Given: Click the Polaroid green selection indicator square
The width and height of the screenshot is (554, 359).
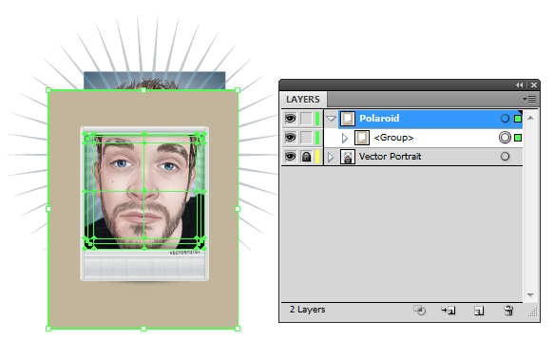Looking at the screenshot, I should click(x=518, y=119).
